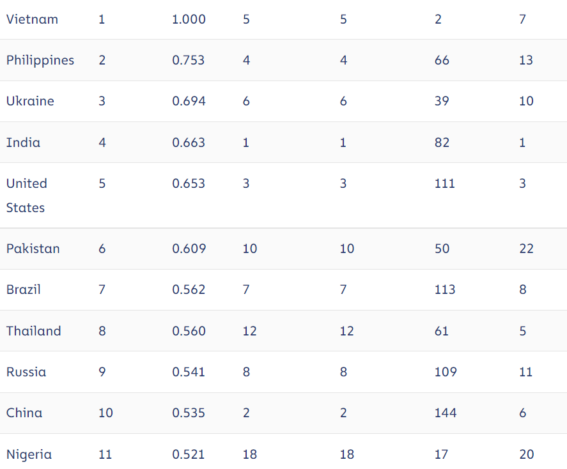Select the value 144 in China row
567x469 pixels.
coord(446,413)
